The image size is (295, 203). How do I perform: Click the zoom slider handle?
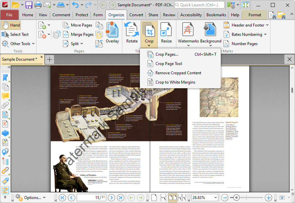(236, 198)
